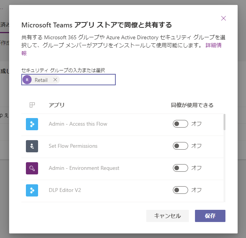Click the キャンセル button
Screen dimensions: 246x238
coord(168,216)
